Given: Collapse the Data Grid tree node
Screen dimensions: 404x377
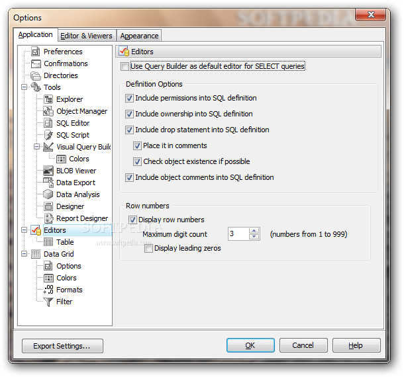Looking at the screenshot, I should (25, 254).
